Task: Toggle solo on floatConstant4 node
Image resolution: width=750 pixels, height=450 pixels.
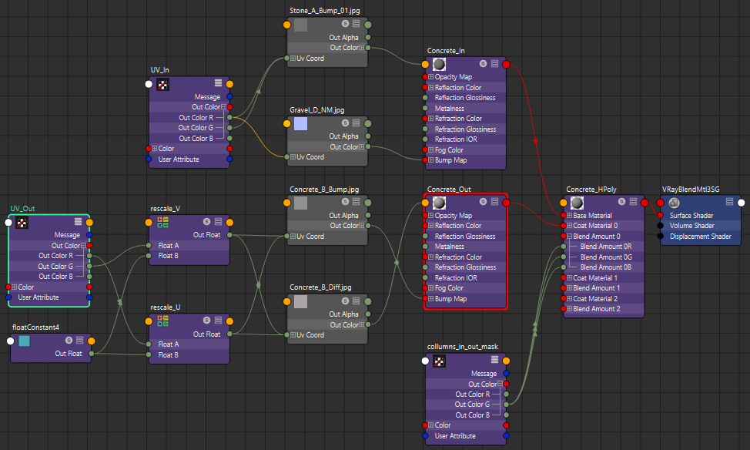Action: point(69,340)
